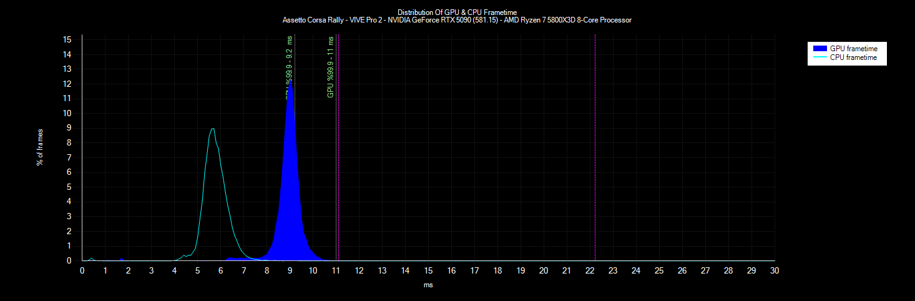This screenshot has width=915, height=301.
Task: Click the x-axis tick label '3'
Action: (x=152, y=270)
